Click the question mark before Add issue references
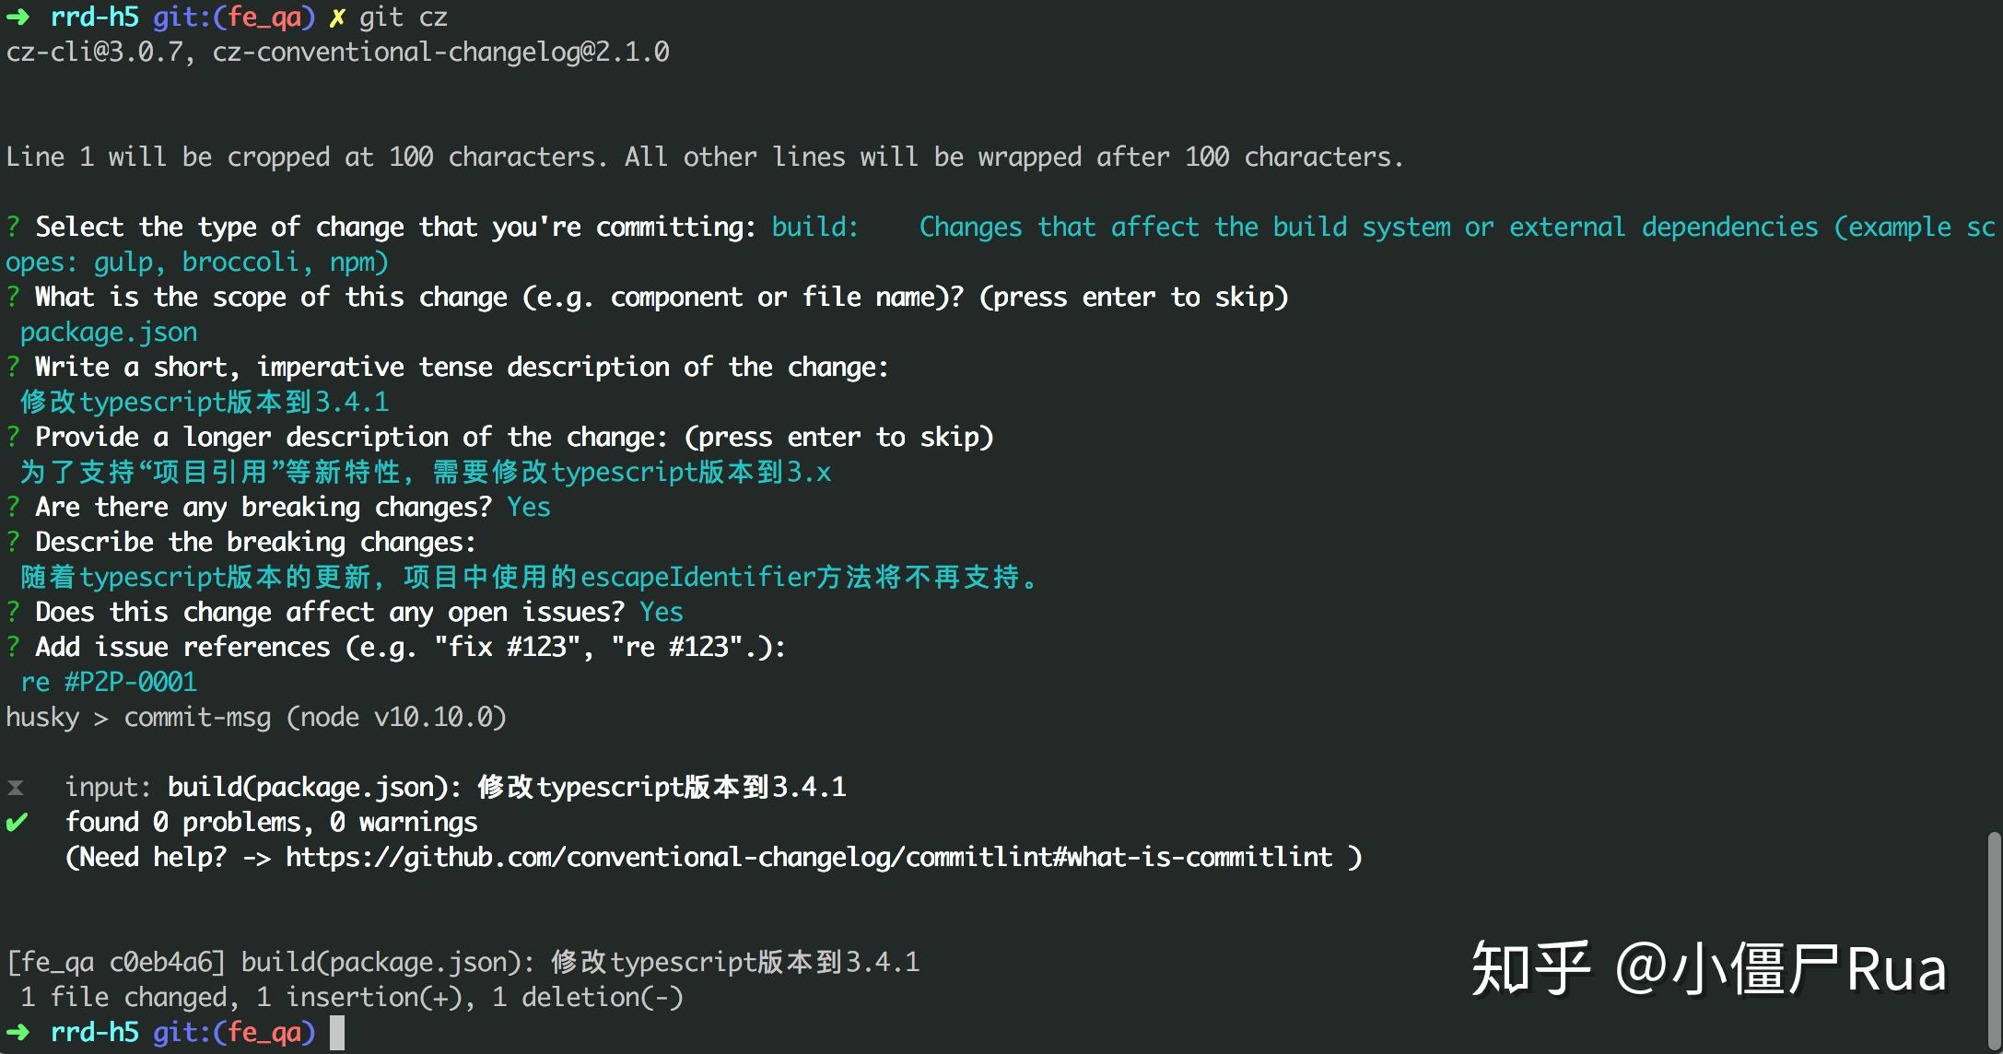This screenshot has width=2003, height=1054. [13, 647]
